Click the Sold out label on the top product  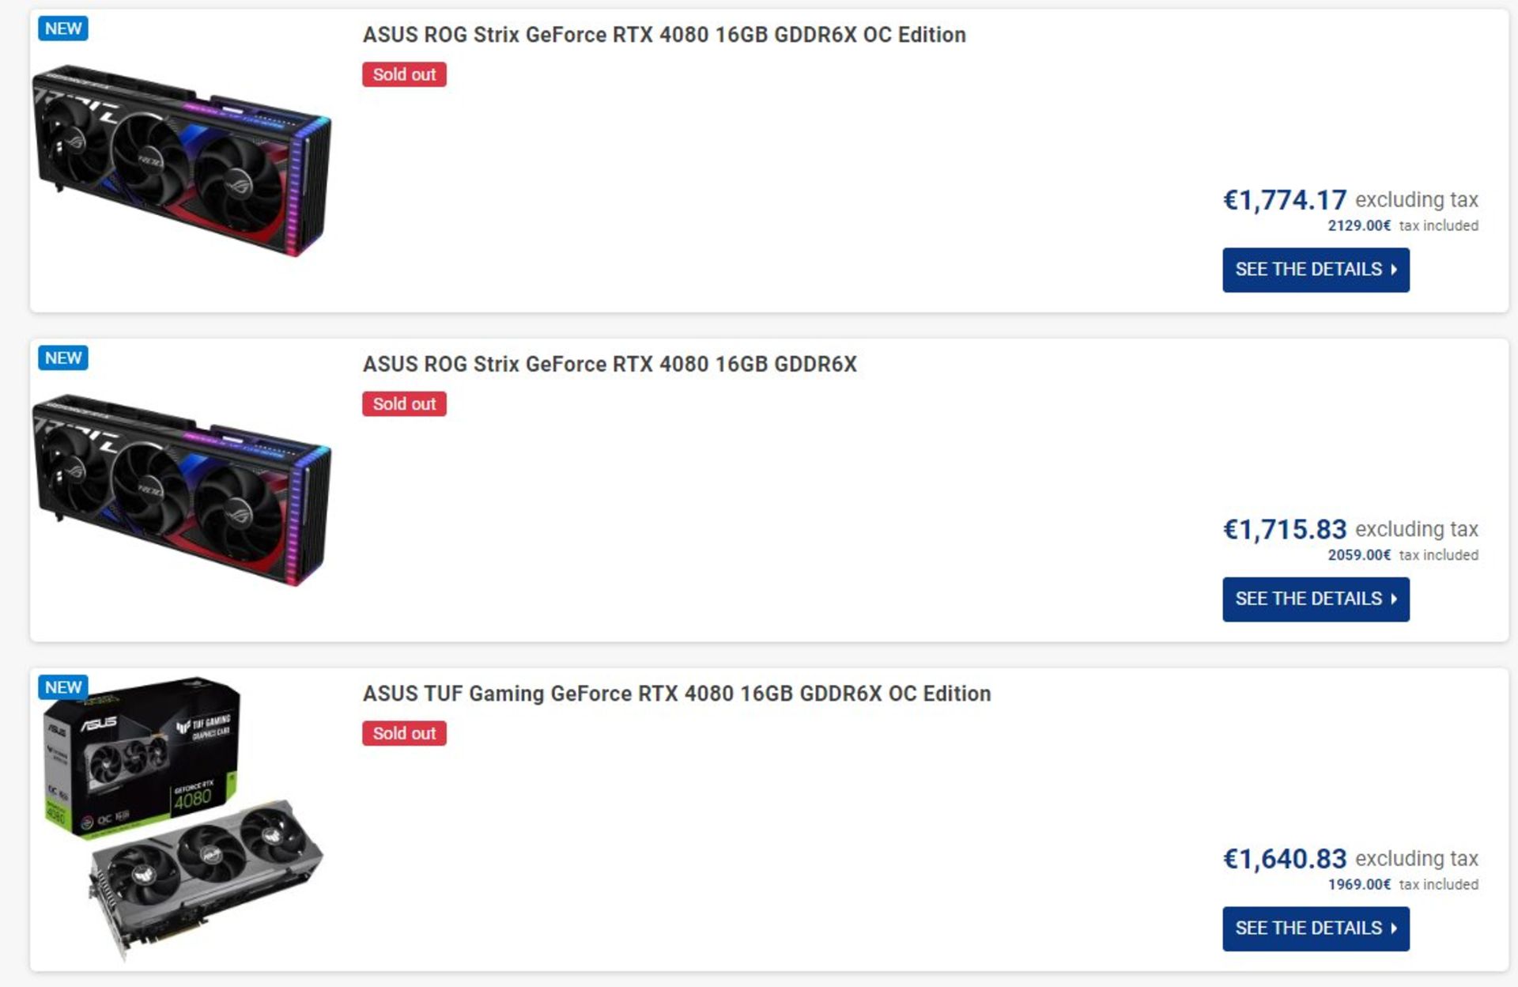point(403,74)
